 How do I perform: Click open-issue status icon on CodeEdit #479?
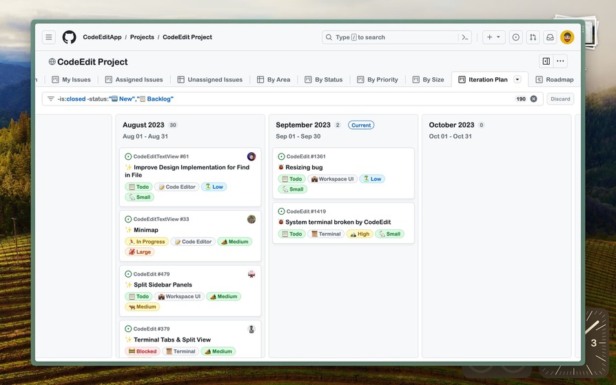pos(128,274)
